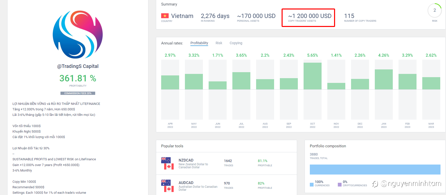
Task: Click the DEC 2022 profitability bar
Action: tap(360, 84)
